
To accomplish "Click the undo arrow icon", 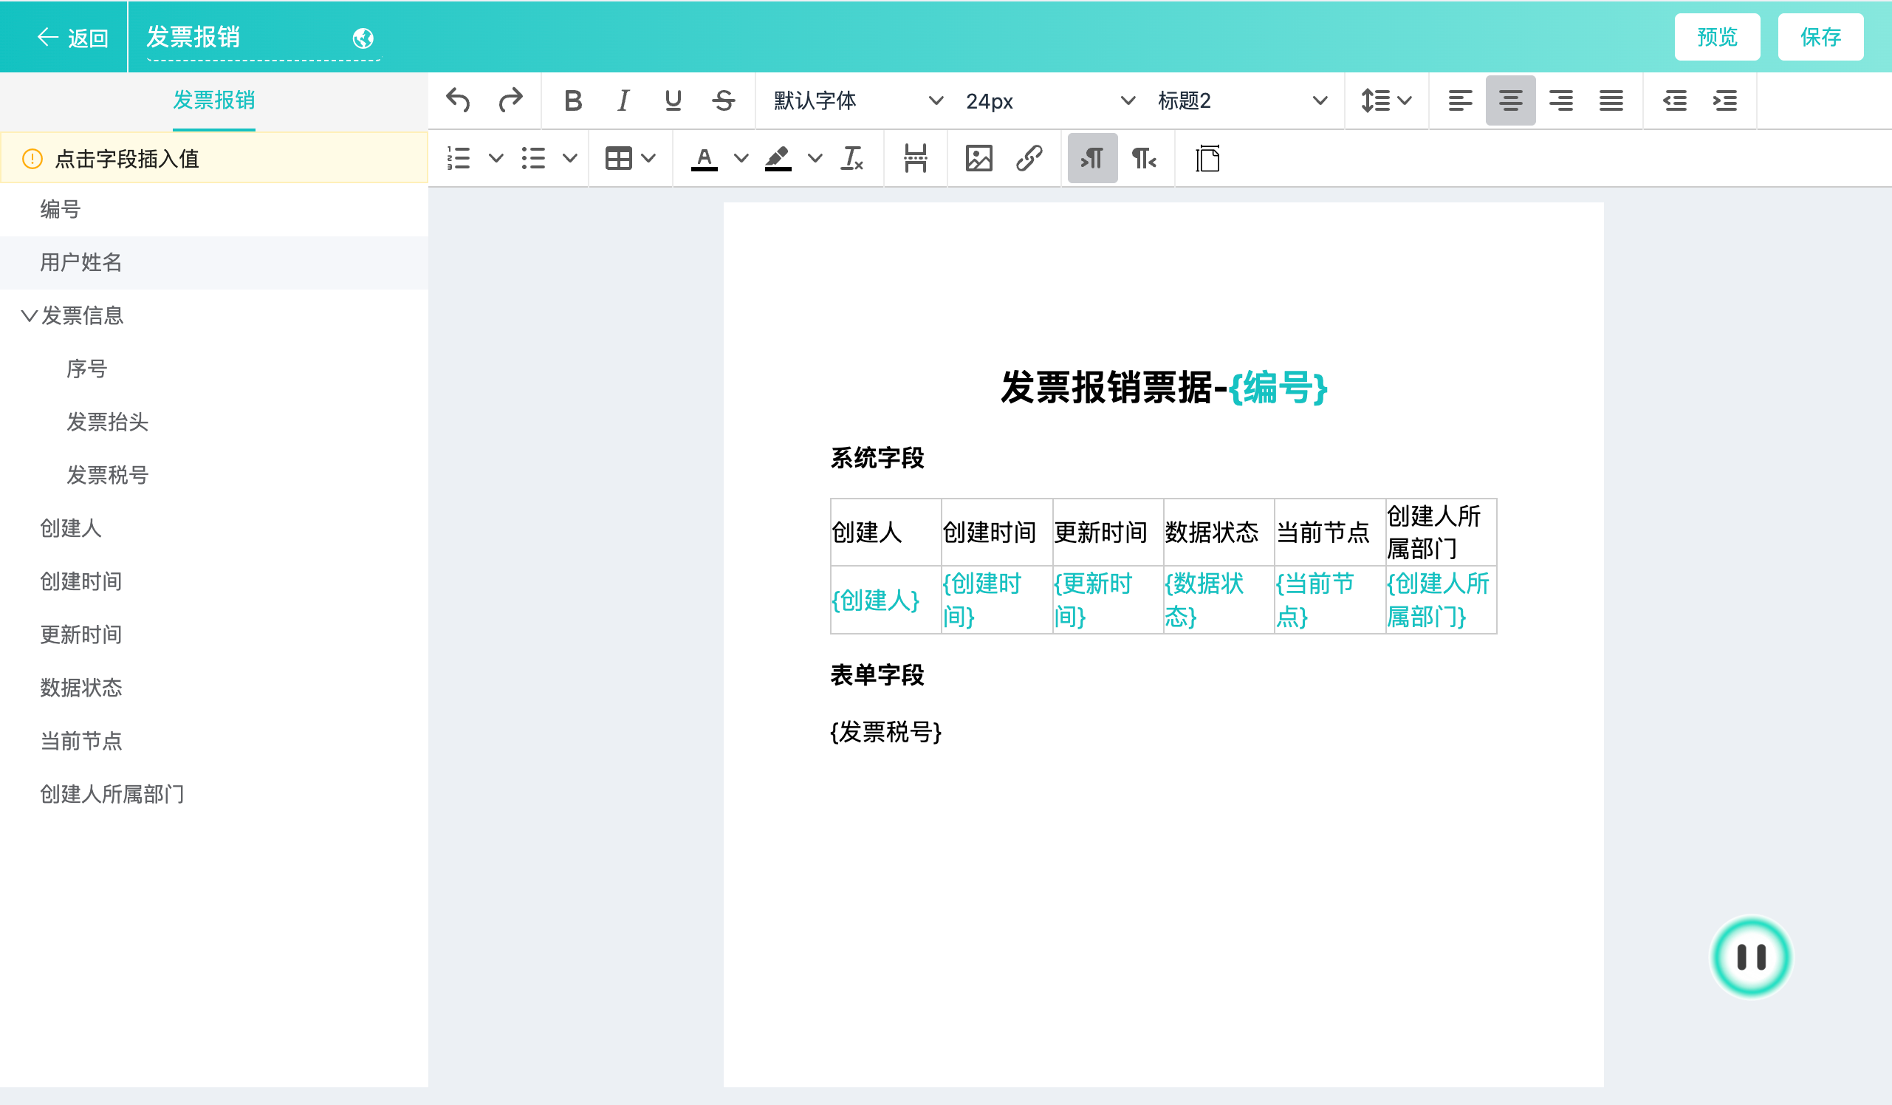I will point(458,100).
